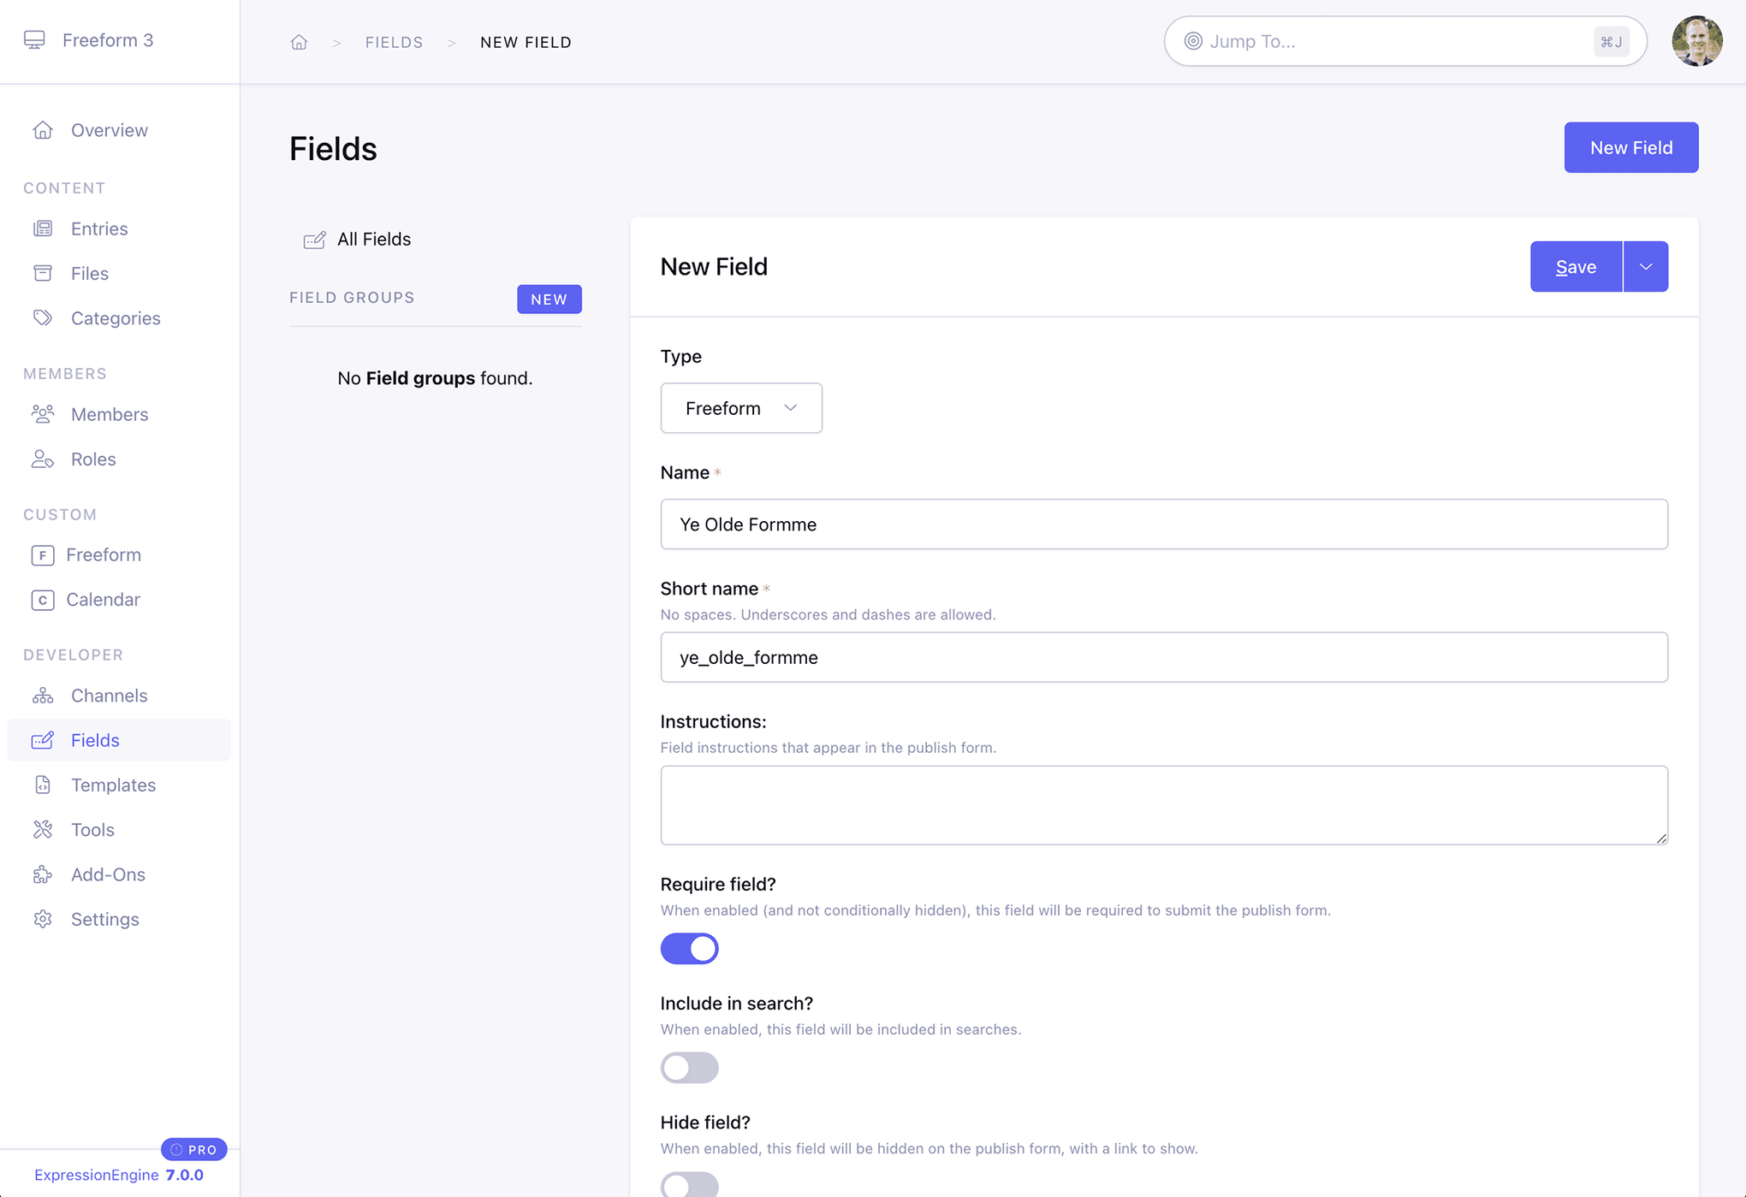Save the new Freeform field
The width and height of the screenshot is (1746, 1197).
tap(1575, 266)
